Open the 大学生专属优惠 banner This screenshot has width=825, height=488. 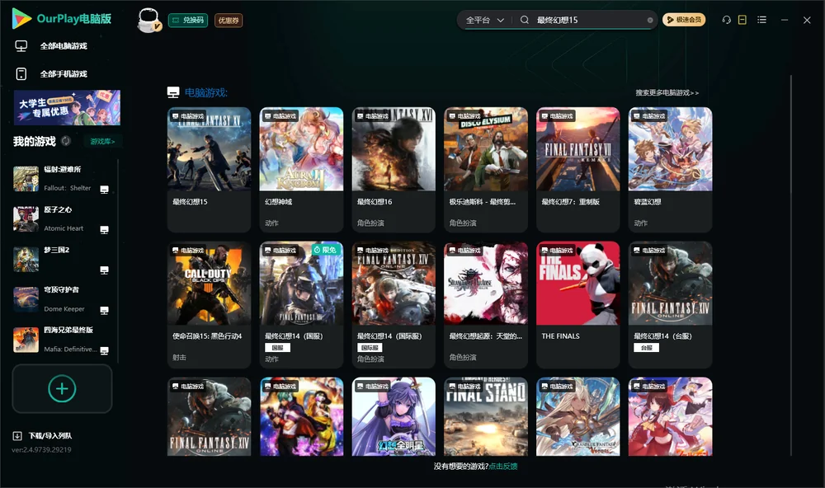67,107
